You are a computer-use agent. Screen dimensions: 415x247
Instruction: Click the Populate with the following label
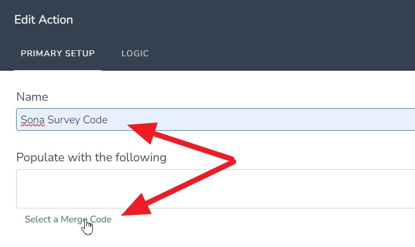click(91, 158)
